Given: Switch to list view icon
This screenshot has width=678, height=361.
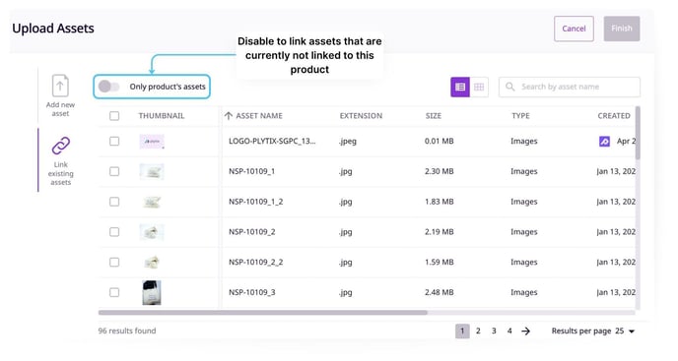Looking at the screenshot, I should [460, 87].
